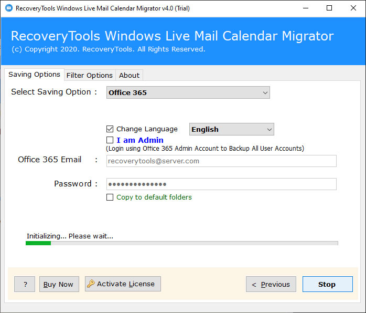
Task: Tick the Copy to default folders checkbox
Action: (x=110, y=197)
